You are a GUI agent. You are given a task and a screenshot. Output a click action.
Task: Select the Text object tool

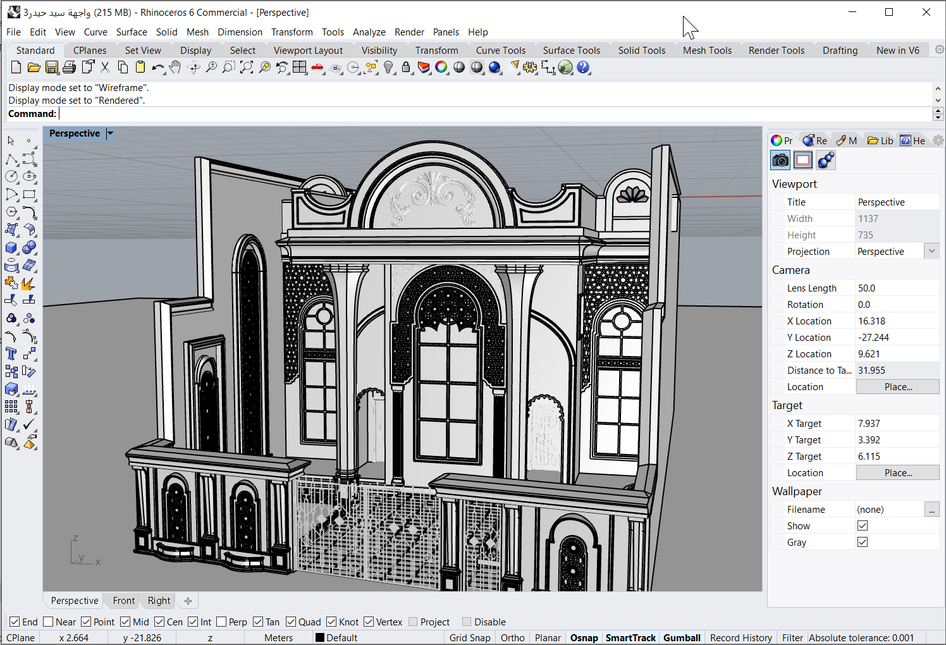coord(11,354)
